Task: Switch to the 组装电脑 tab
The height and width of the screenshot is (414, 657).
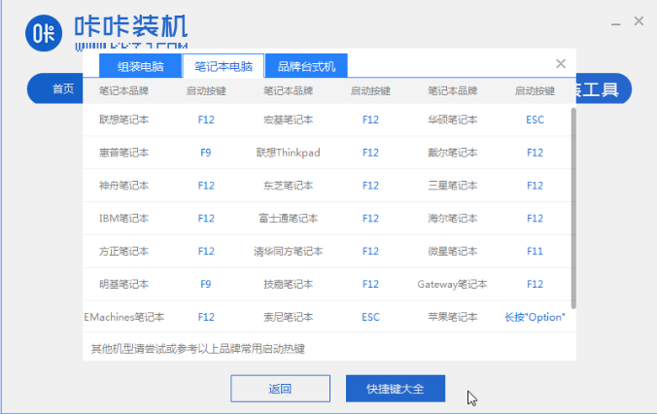Action: 139,67
